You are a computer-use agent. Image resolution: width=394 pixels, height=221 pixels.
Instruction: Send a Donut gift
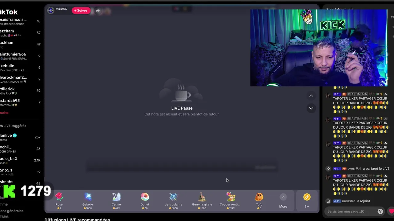[145, 201]
